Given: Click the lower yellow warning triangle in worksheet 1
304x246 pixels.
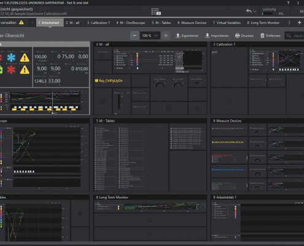Looking at the screenshot, I should click(25, 70).
